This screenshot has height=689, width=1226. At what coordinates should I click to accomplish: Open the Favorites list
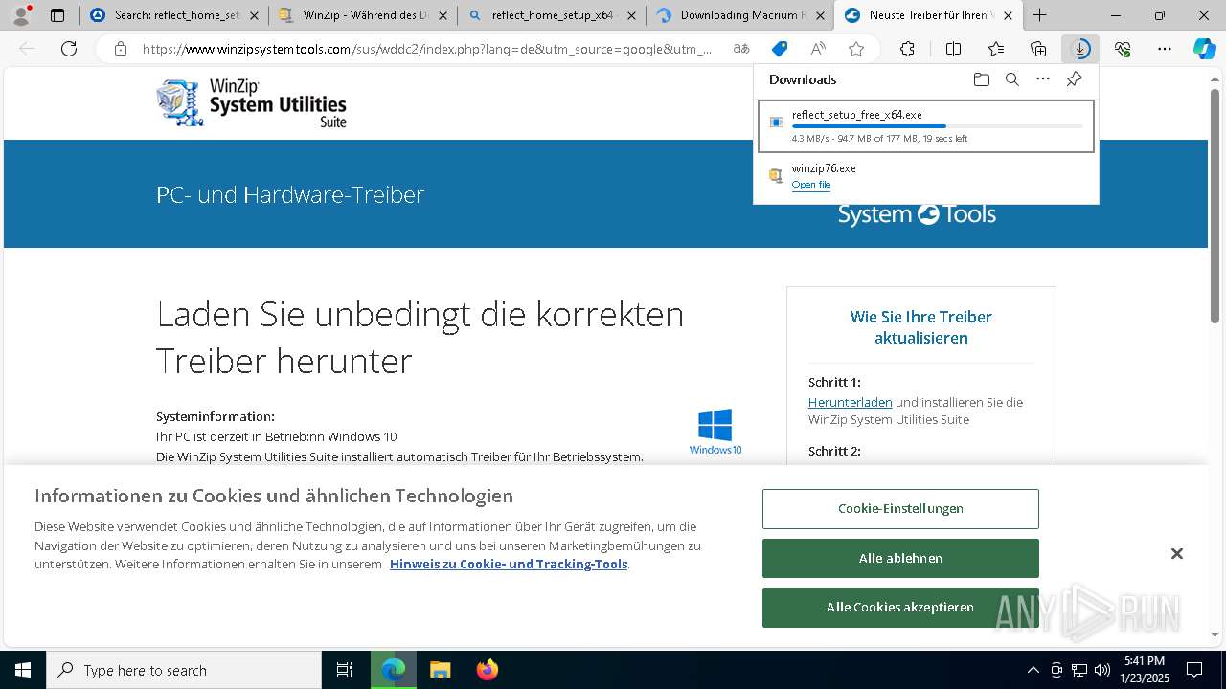tap(996, 49)
